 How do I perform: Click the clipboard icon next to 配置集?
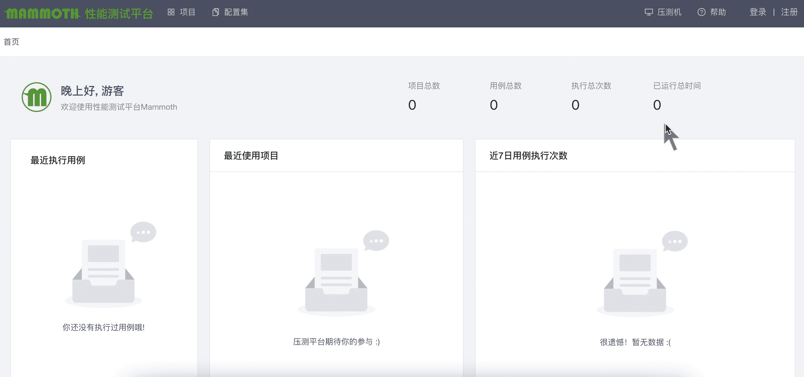pyautogui.click(x=215, y=12)
